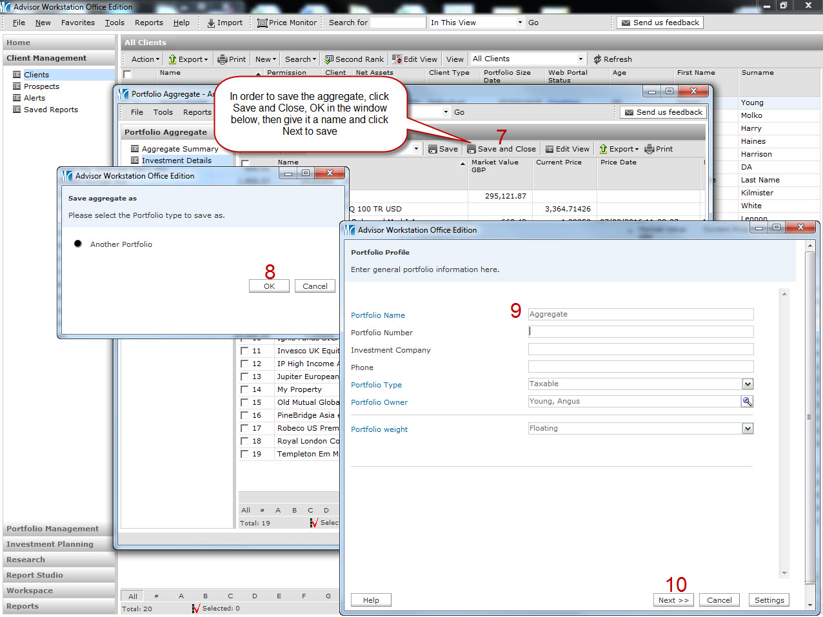The image size is (823, 617).
Task: Click the main Send us feedback button
Action: coord(660,23)
